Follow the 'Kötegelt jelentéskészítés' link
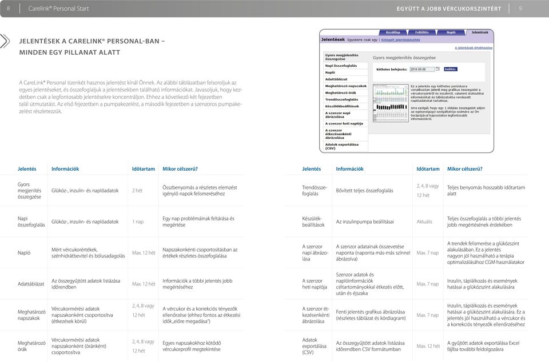Viewport: 549px width, 362px height. pyautogui.click(x=400, y=40)
